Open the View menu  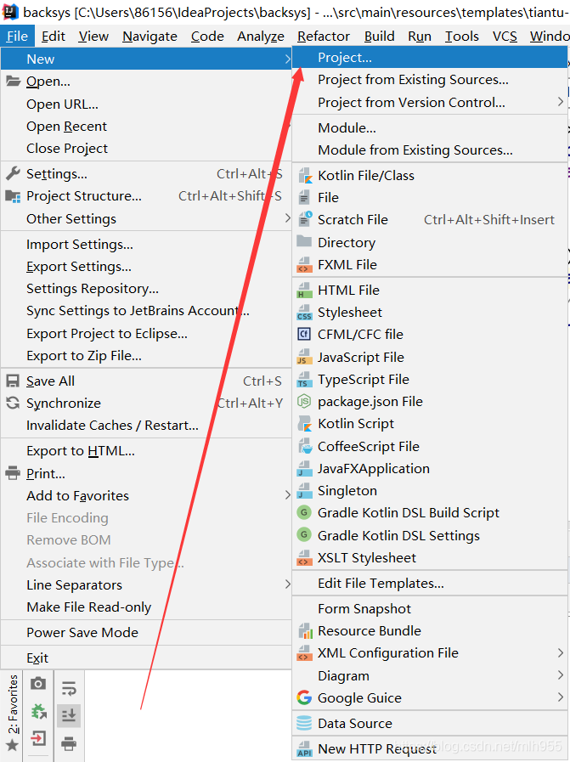[x=93, y=37]
